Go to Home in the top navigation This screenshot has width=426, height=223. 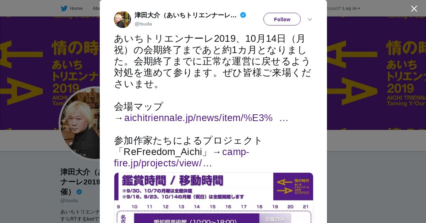point(76,8)
